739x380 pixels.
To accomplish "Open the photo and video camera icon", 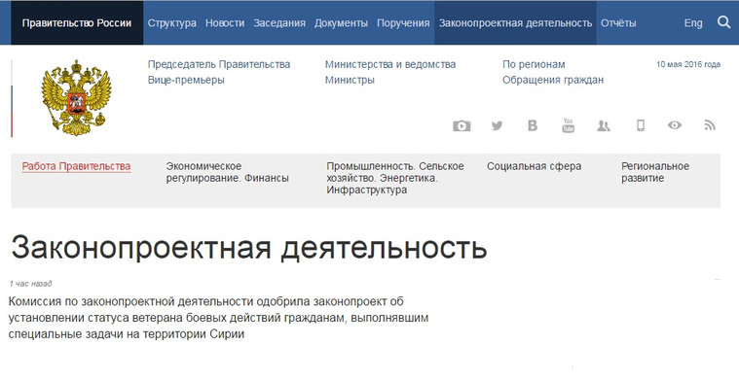I will click(462, 126).
